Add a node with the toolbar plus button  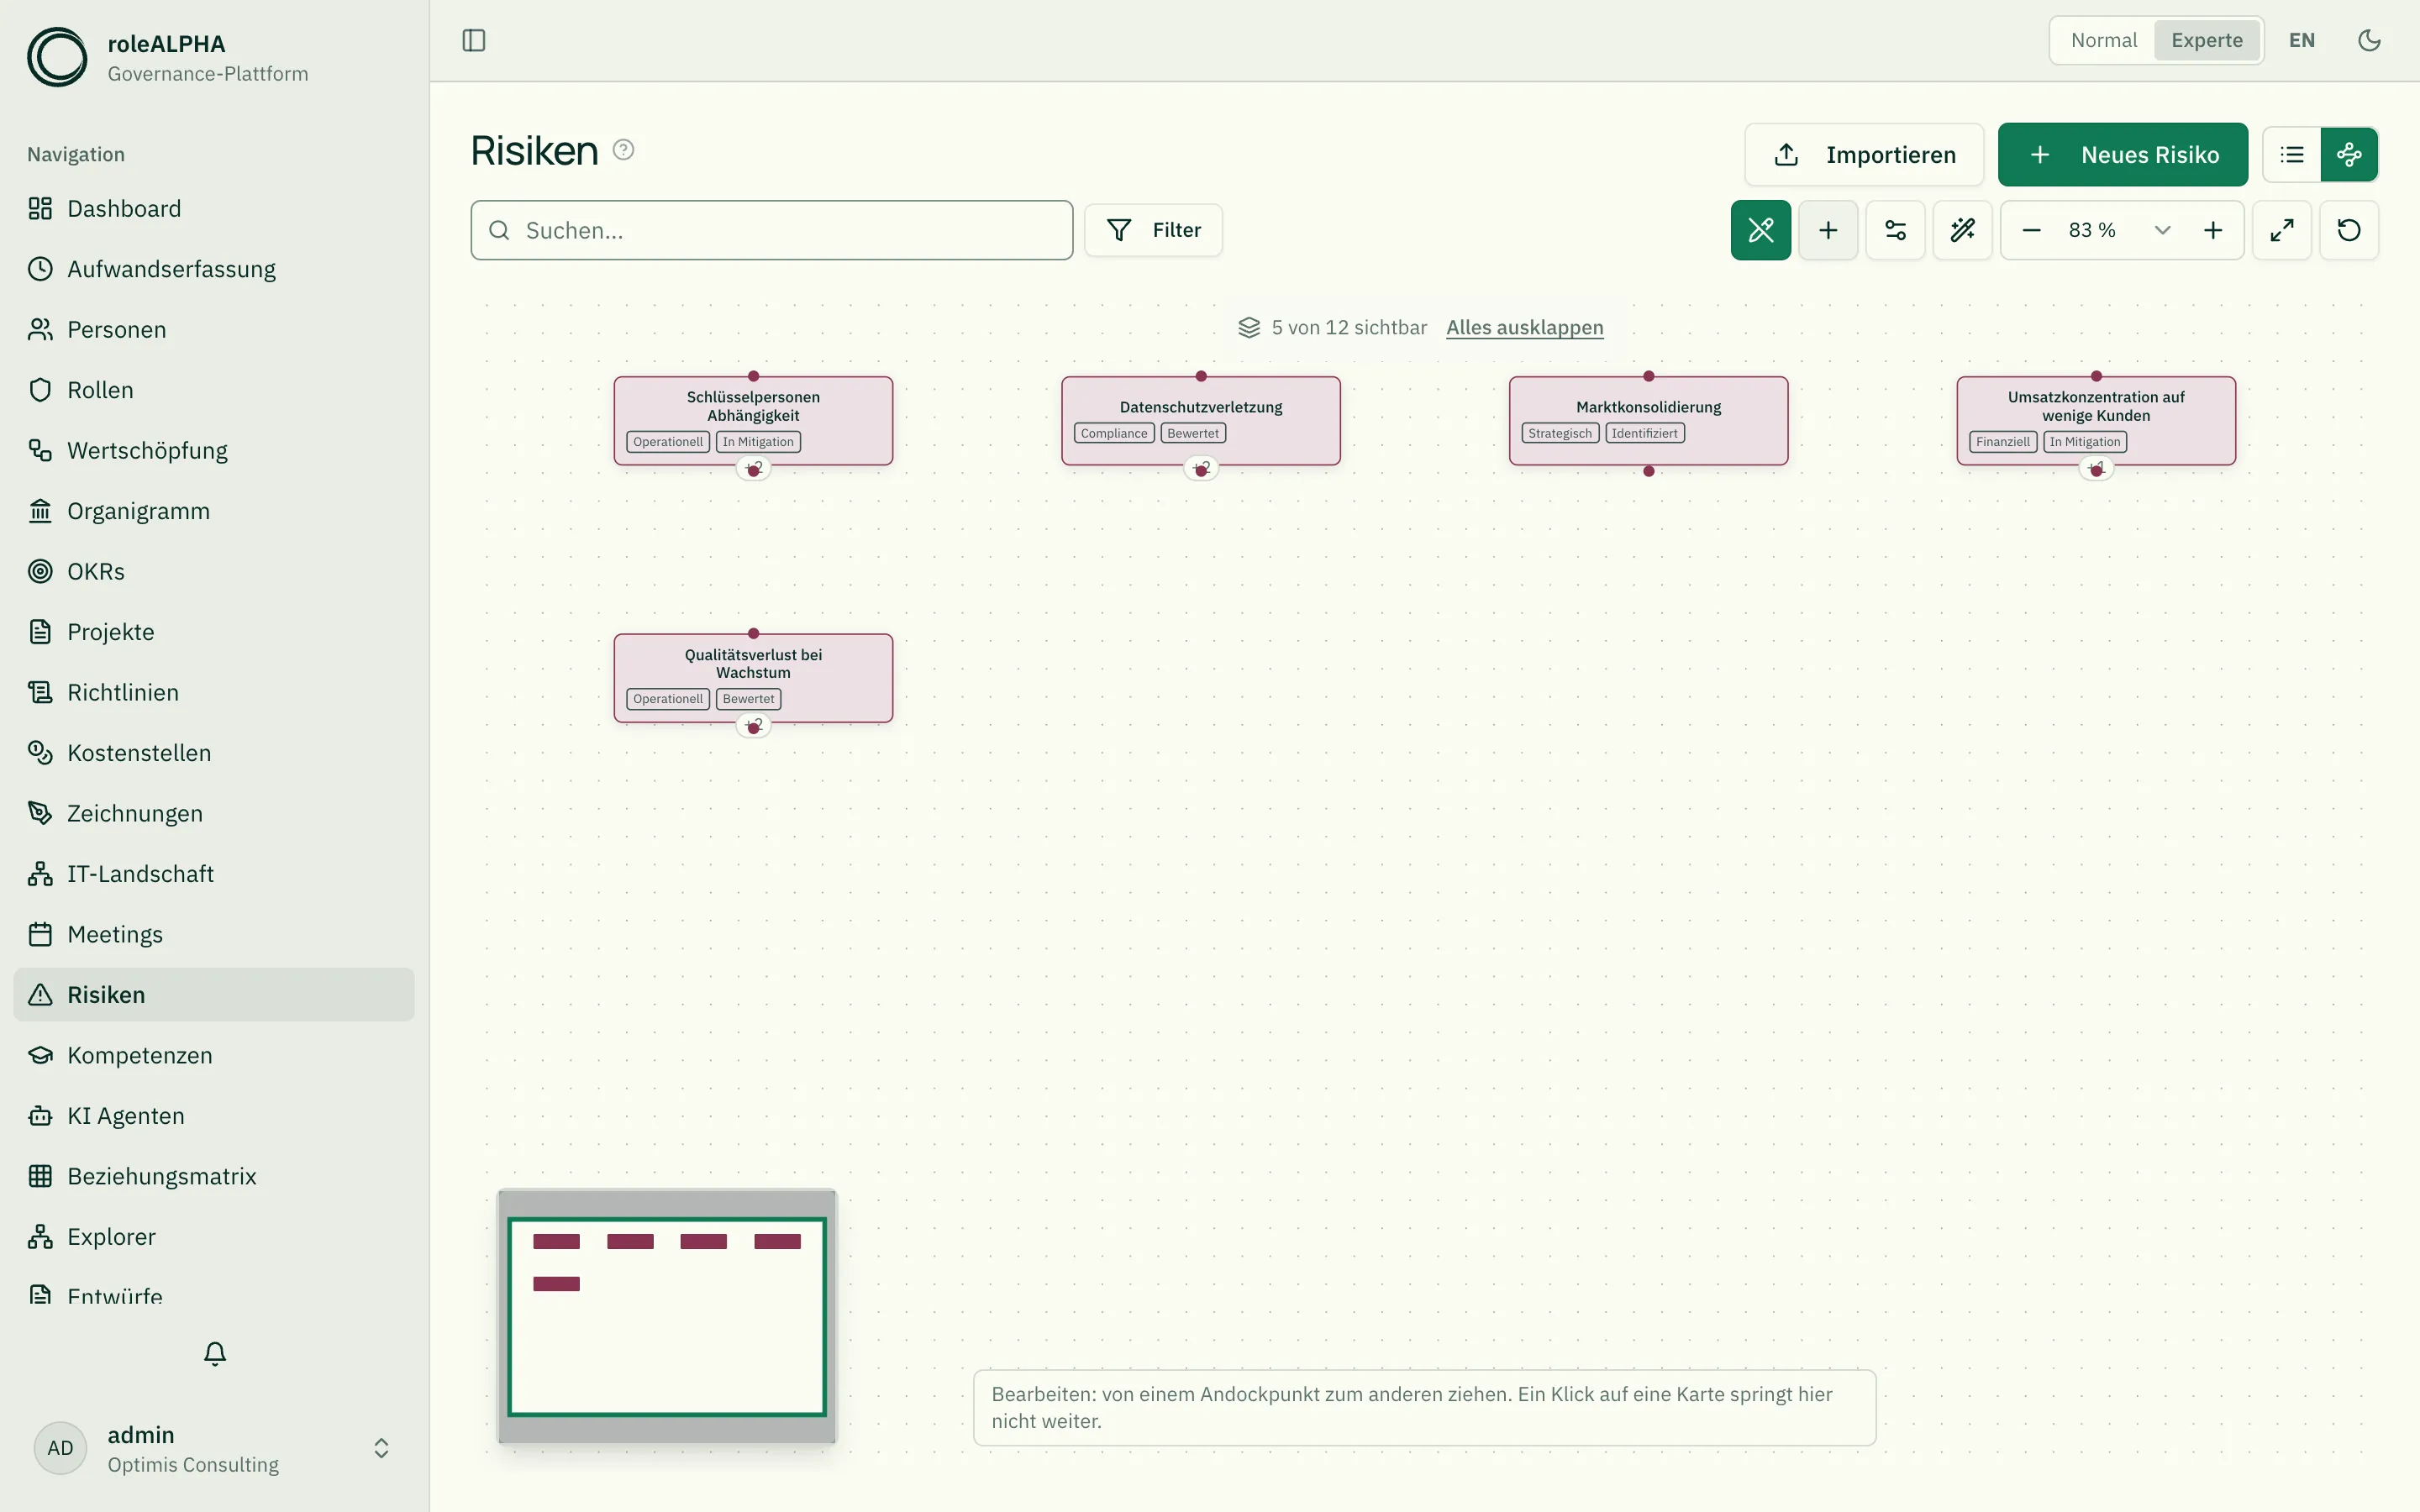(x=1828, y=230)
